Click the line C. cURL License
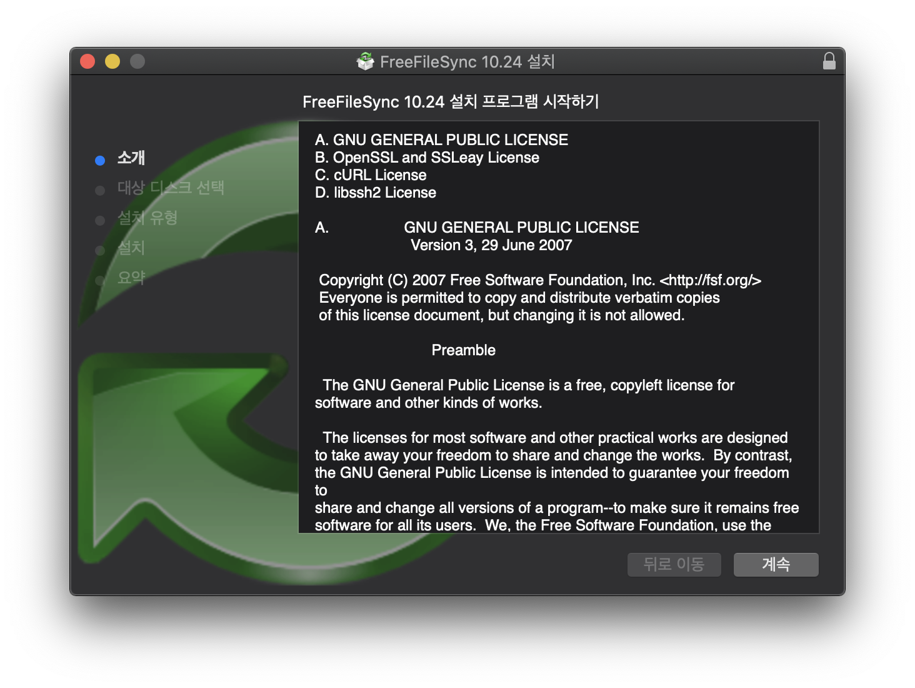Viewport: 915px width, 688px height. (x=371, y=175)
